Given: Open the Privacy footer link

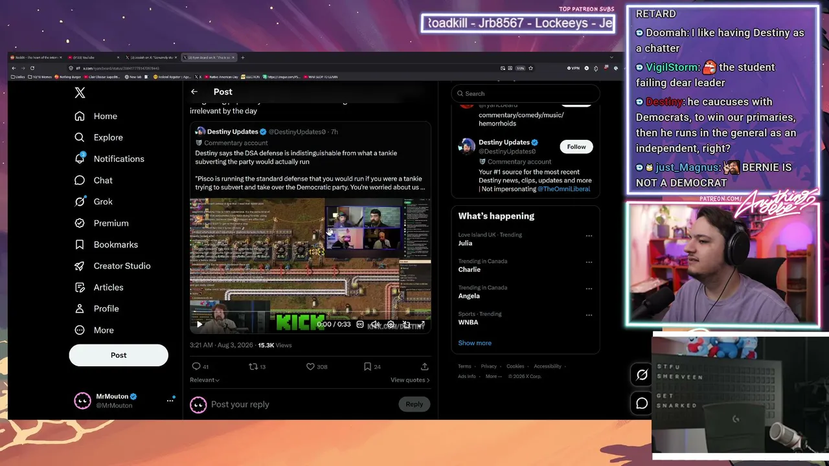Looking at the screenshot, I should pyautogui.click(x=489, y=366).
